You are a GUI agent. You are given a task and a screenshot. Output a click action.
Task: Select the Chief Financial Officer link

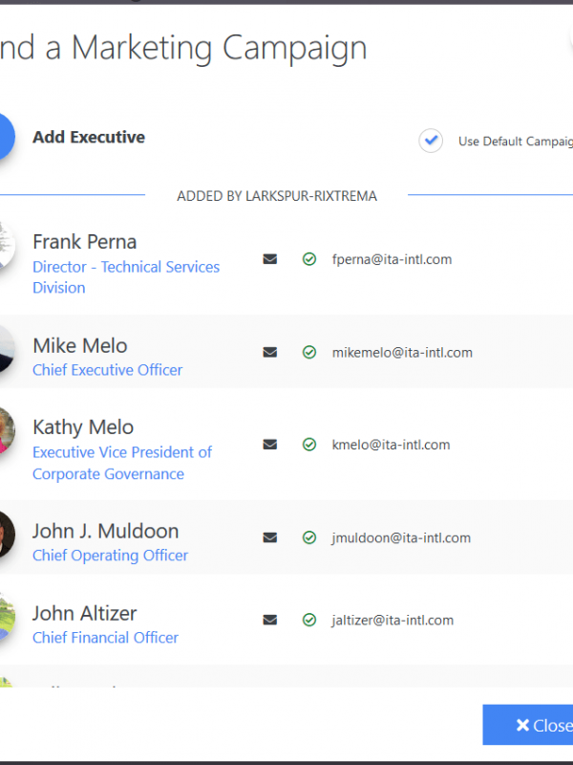click(105, 638)
